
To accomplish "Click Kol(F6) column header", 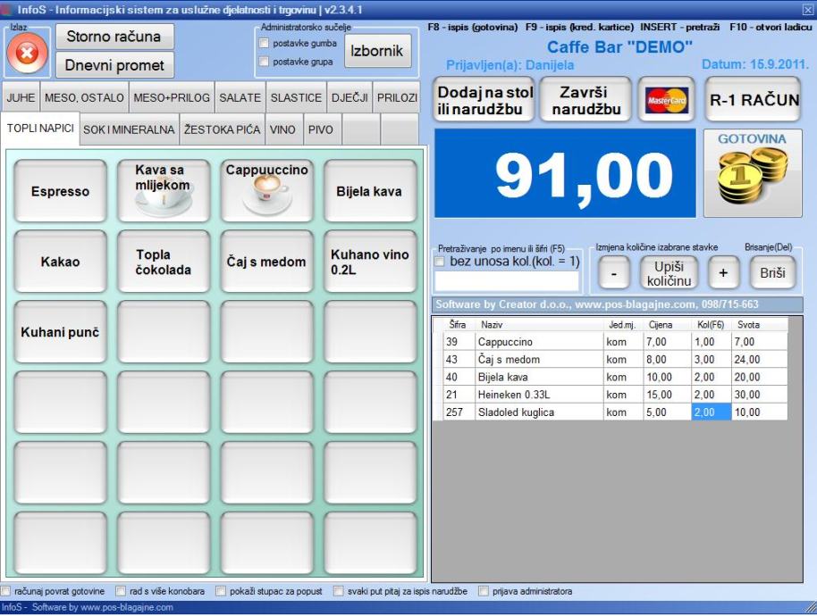I will coord(711,325).
